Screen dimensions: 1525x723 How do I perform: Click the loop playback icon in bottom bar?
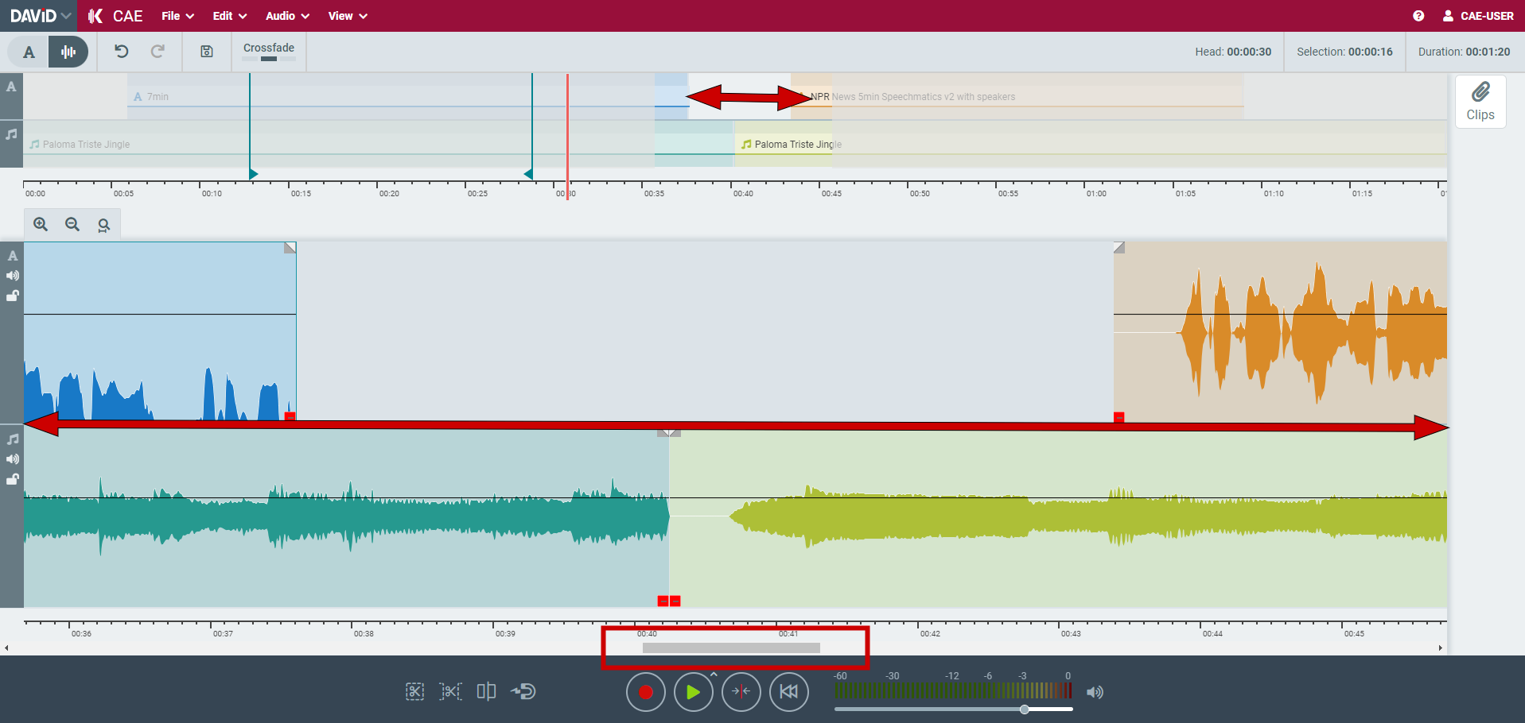[523, 692]
